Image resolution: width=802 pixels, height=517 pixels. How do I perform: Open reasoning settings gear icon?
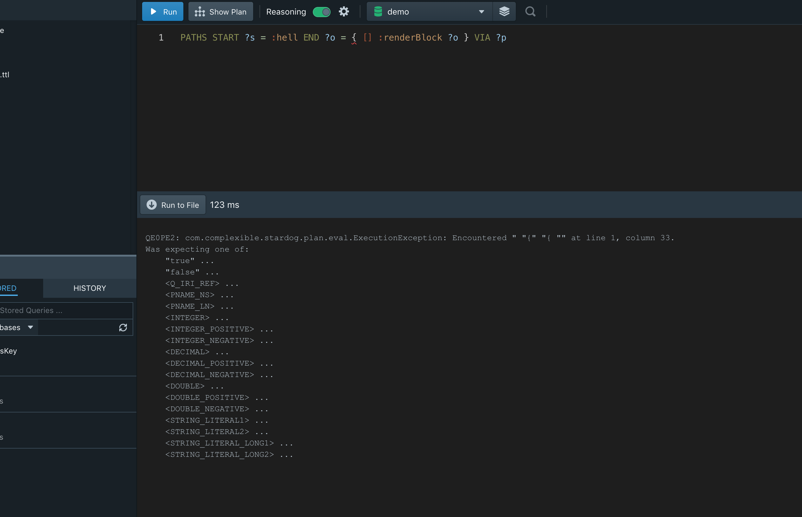pyautogui.click(x=344, y=12)
